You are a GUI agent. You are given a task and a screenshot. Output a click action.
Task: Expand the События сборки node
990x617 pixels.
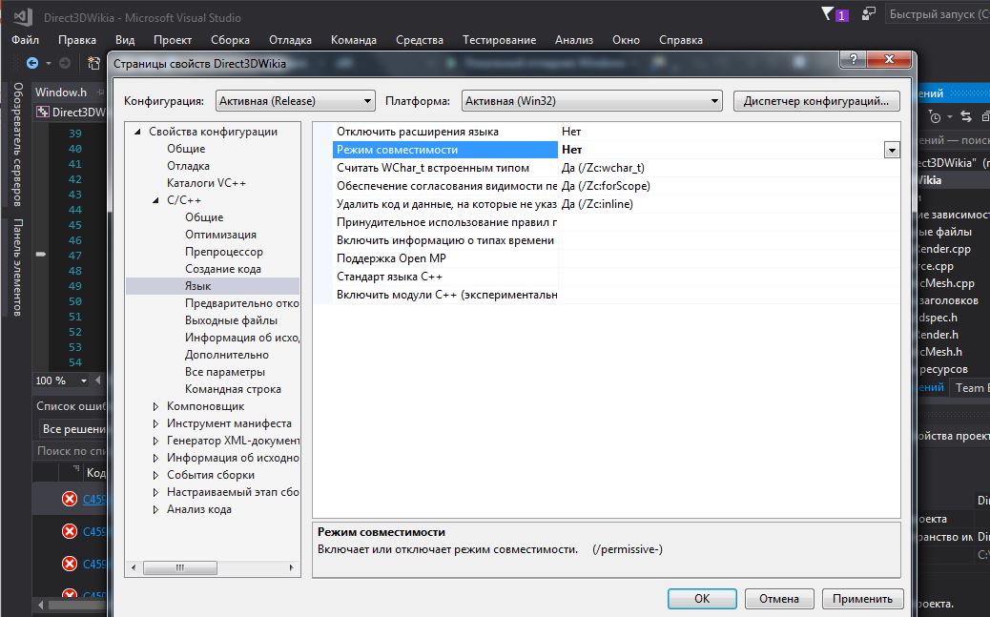click(156, 475)
